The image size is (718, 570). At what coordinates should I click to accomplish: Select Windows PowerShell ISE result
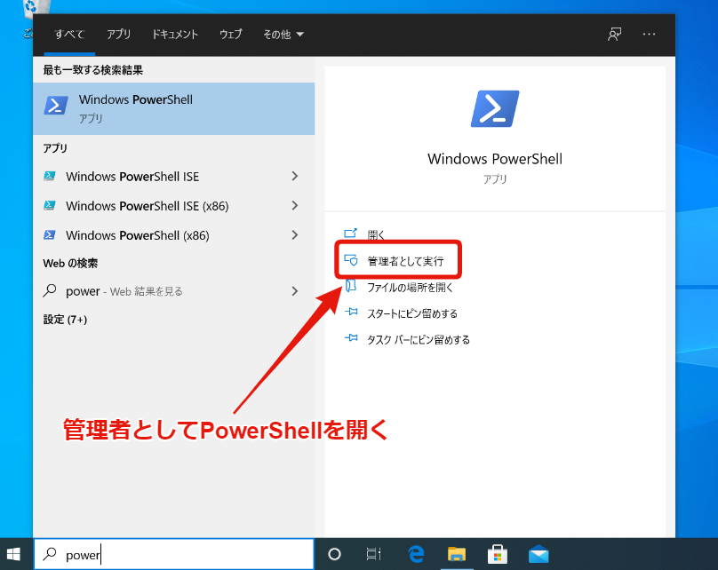[x=173, y=176]
